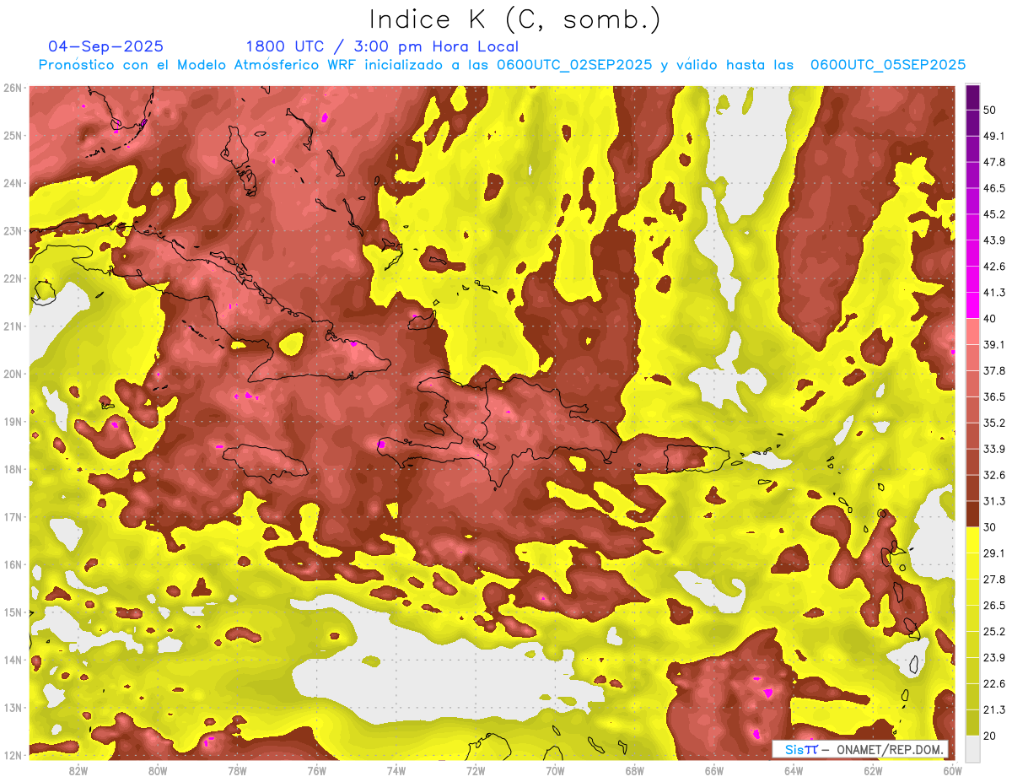Click the longitude label '72W'
This screenshot has width=1012, height=782.
[x=476, y=771]
